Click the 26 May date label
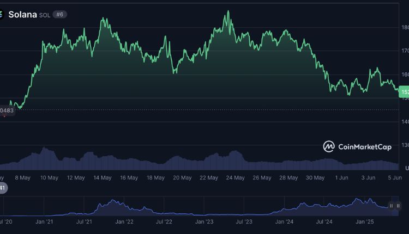The width and height of the screenshot is (409, 234). coord(262,178)
